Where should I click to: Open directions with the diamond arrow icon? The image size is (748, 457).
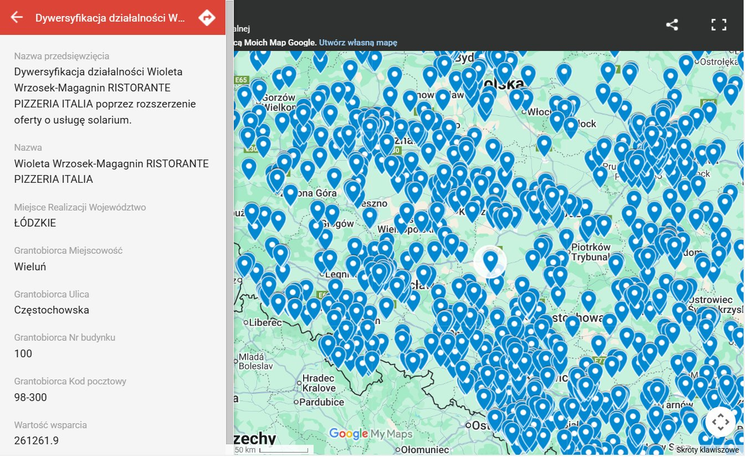[x=207, y=17]
